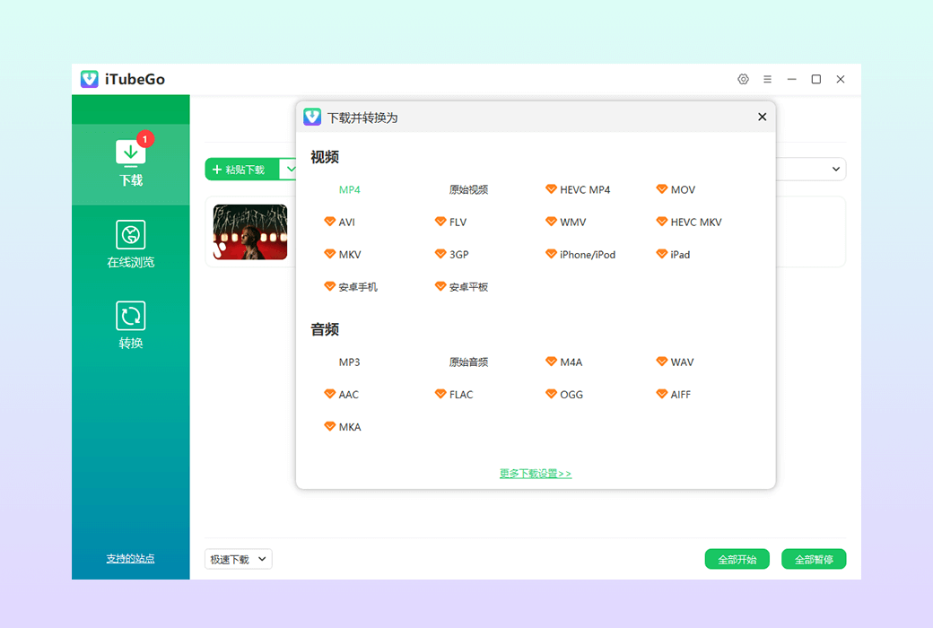This screenshot has width=933, height=628.
Task: Open 更多下载设置 more download settings link
Action: (x=536, y=473)
